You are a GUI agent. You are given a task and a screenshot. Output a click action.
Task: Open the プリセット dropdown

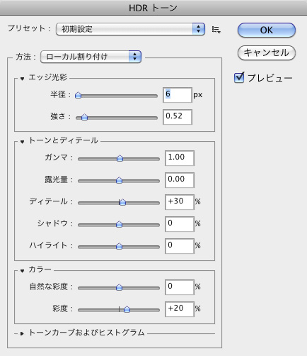(x=130, y=29)
